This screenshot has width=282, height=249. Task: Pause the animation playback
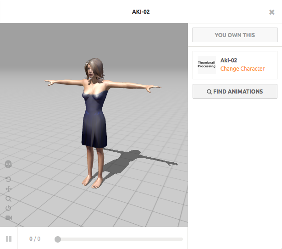click(9, 239)
